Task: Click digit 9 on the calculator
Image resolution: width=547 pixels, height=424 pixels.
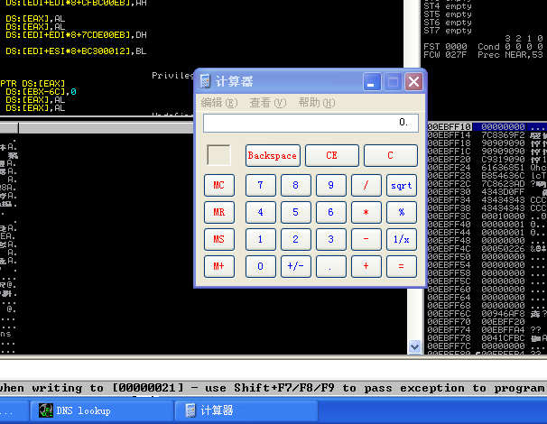Action: 331,185
